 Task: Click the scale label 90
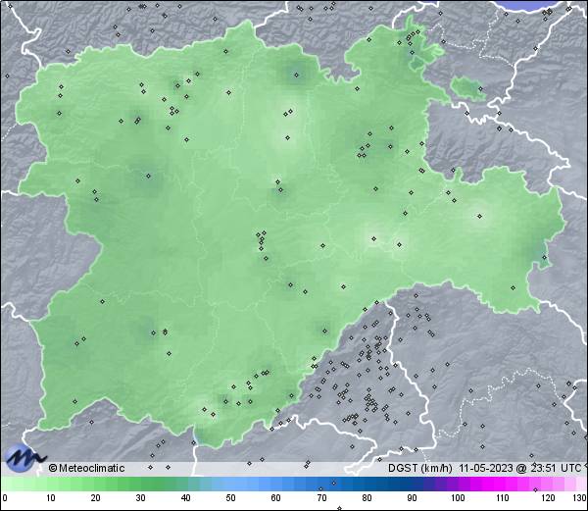(x=412, y=498)
